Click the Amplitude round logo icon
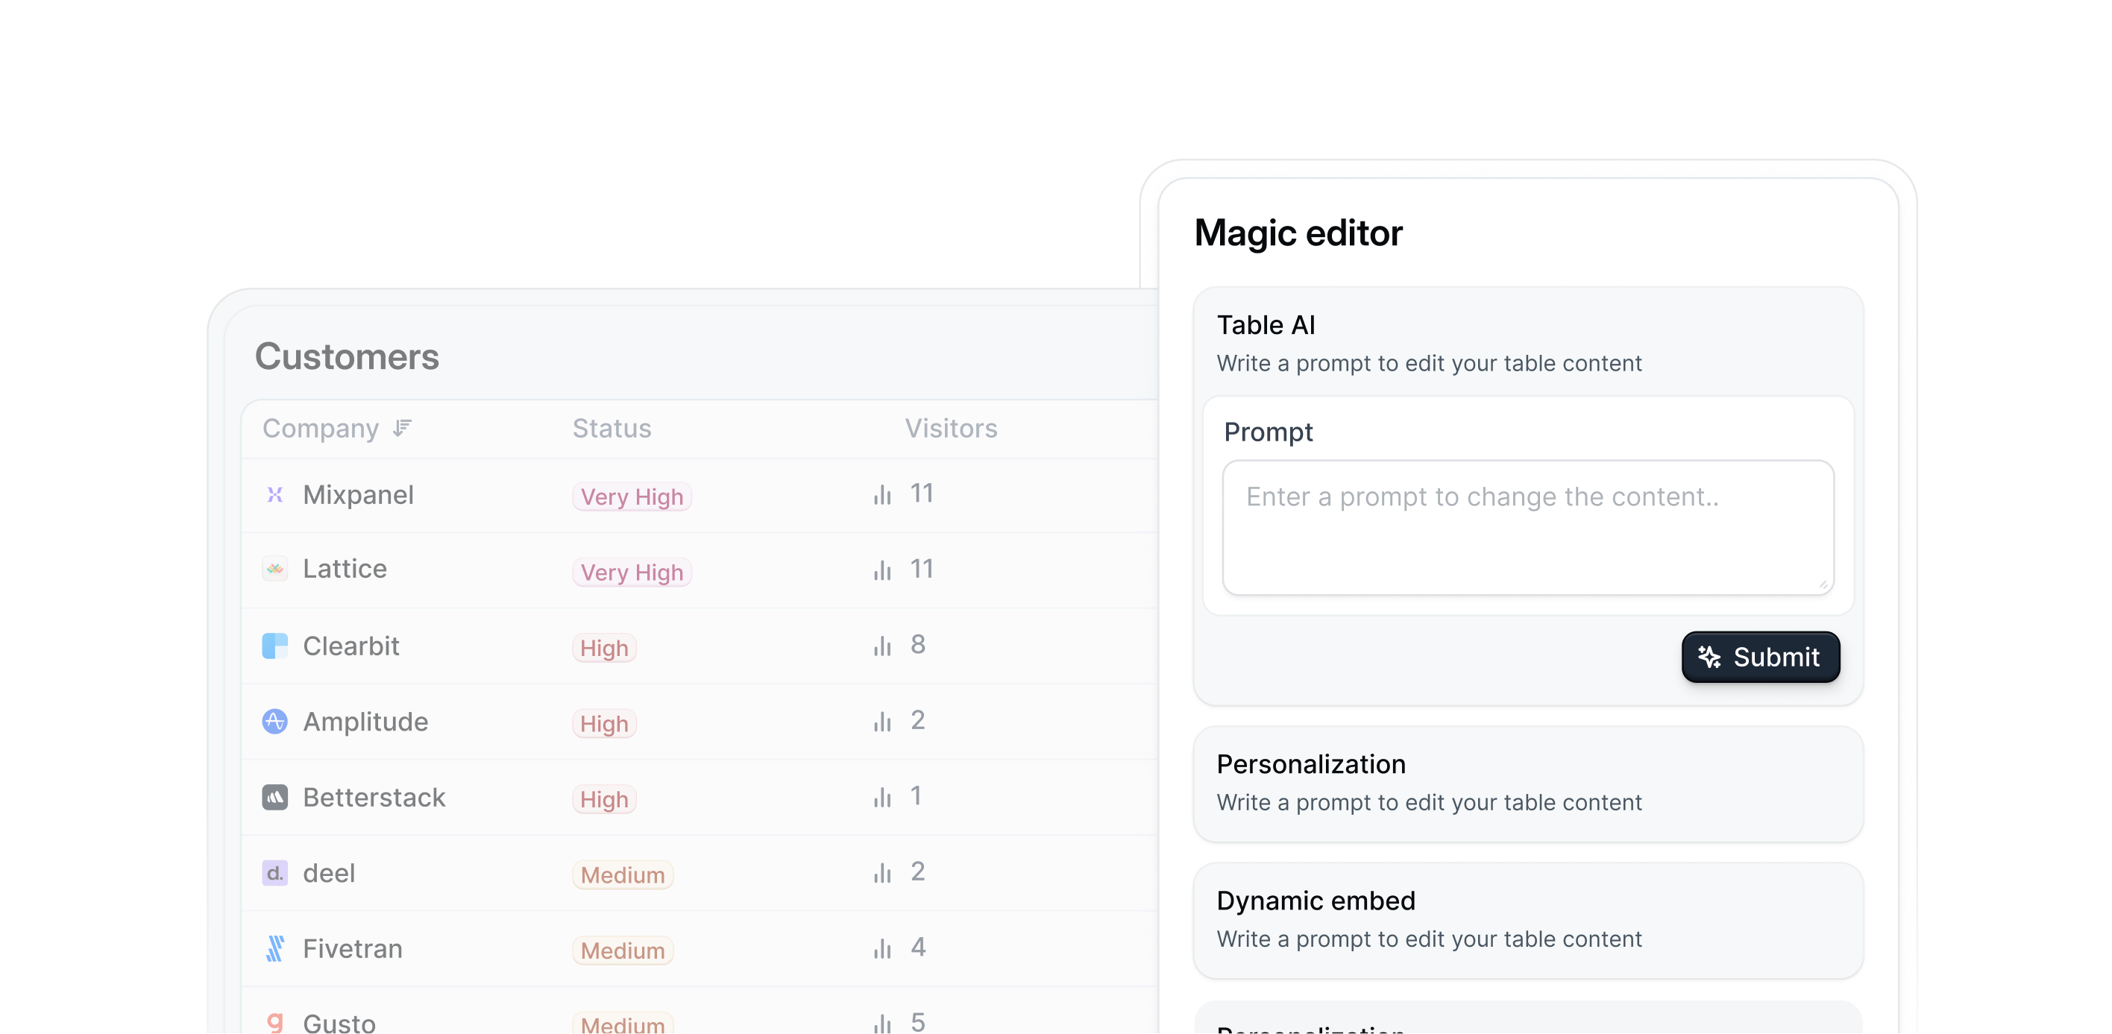Viewport: 2112px width, 1034px height. pos(274,721)
